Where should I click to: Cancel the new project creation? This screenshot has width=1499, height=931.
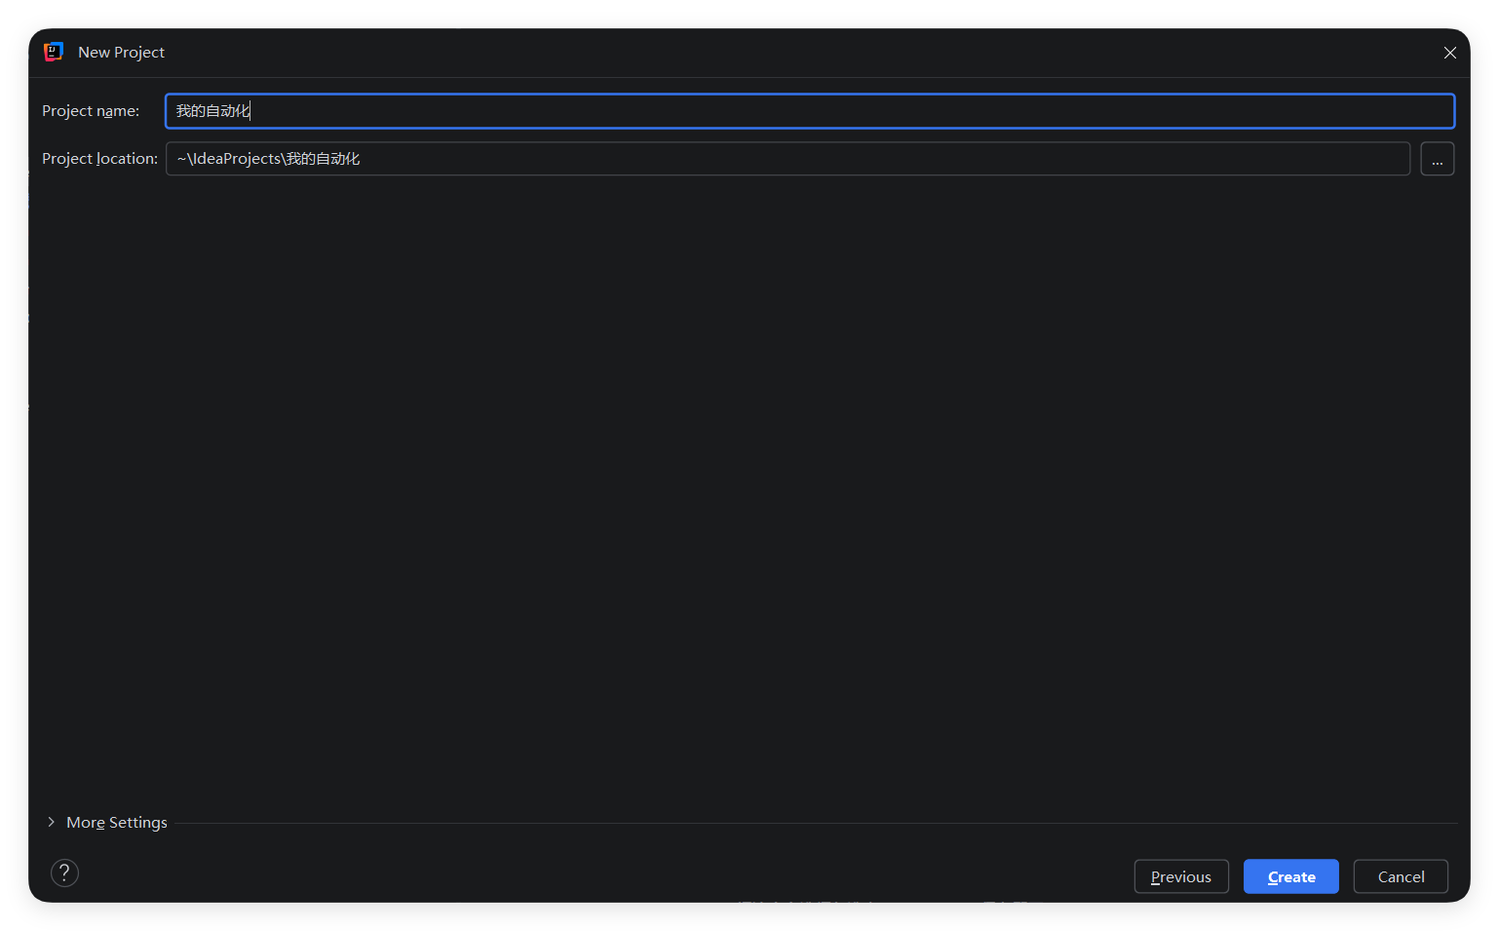1400,876
